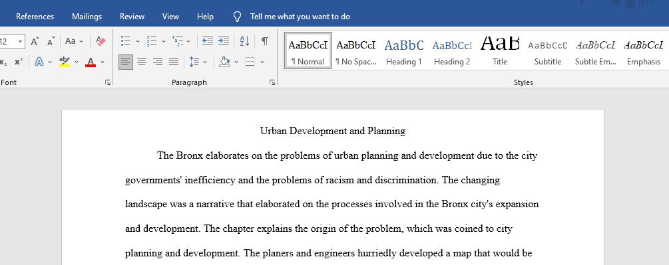Sort the selected text alphabetically

[x=244, y=41]
